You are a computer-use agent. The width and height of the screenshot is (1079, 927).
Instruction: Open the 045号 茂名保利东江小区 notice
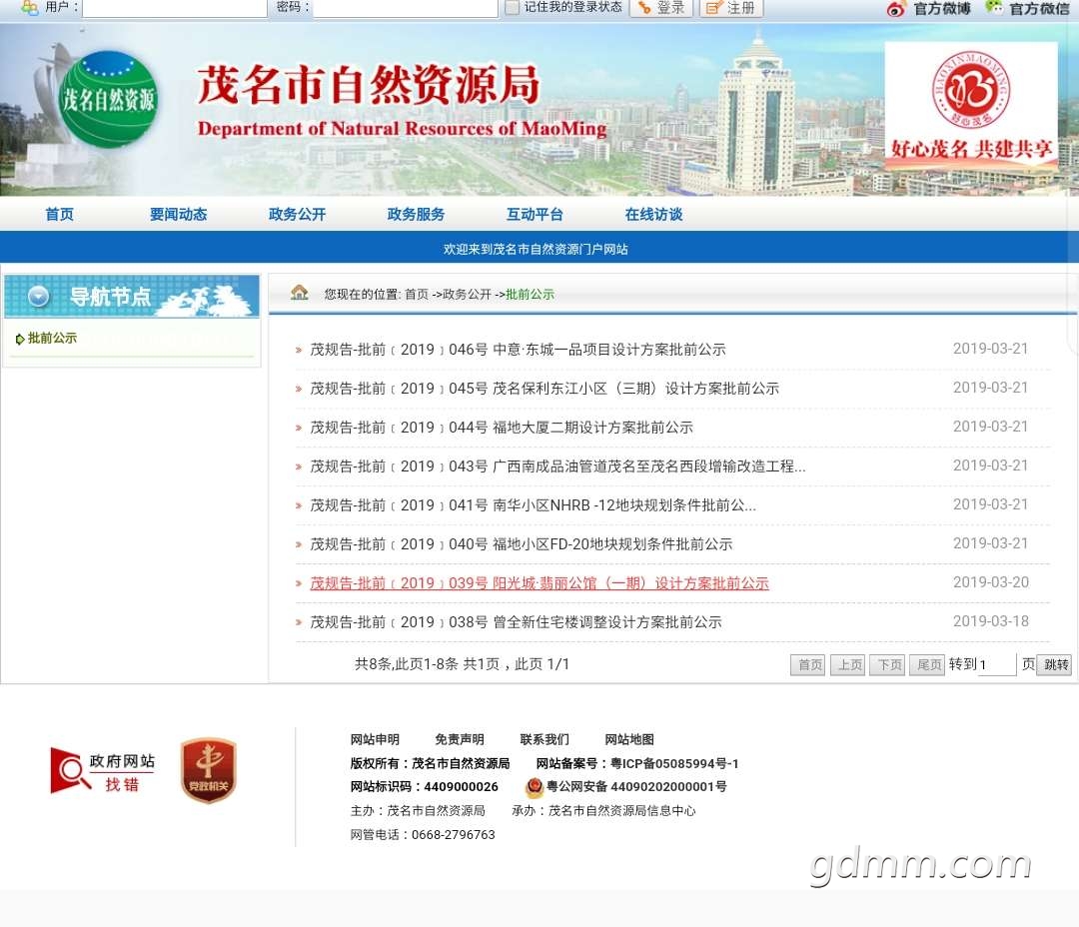pyautogui.click(x=544, y=389)
